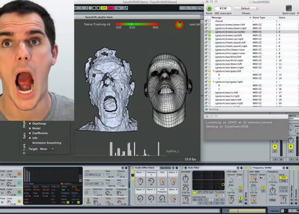
Task: Click the pencil draw mode icon in transport
Action: click(x=126, y=8)
